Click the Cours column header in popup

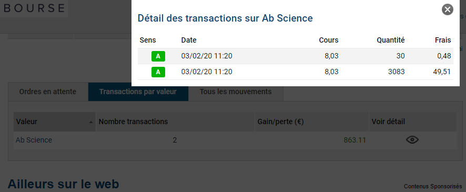[x=329, y=40]
